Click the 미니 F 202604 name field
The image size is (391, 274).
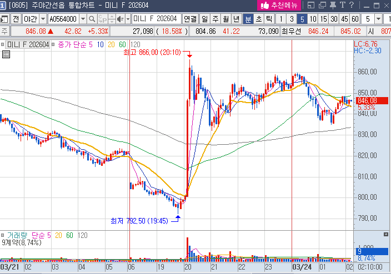[157, 19]
